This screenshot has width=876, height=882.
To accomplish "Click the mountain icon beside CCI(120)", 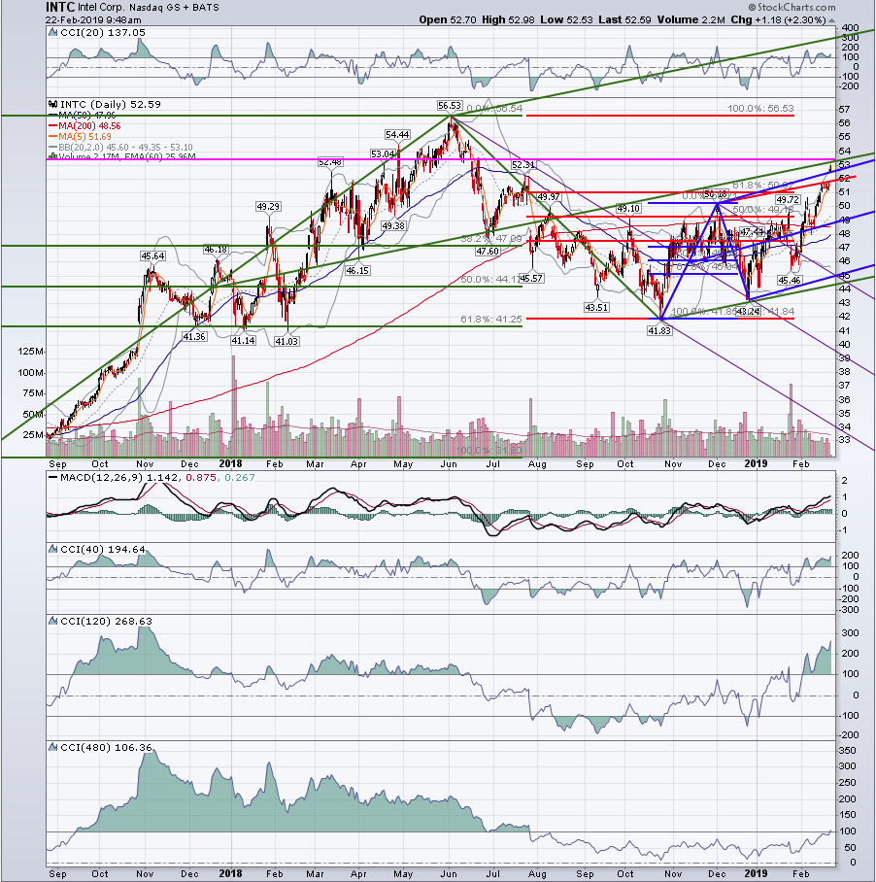I will (53, 621).
